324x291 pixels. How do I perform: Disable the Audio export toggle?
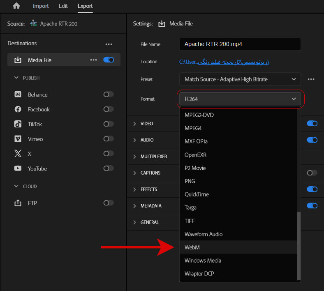click(x=312, y=140)
